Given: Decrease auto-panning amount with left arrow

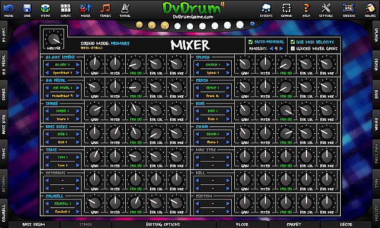Looking at the screenshot, I should [271, 49].
